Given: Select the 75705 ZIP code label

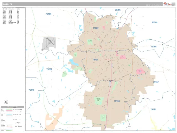Looking at the screenshot, I should [154, 47].
